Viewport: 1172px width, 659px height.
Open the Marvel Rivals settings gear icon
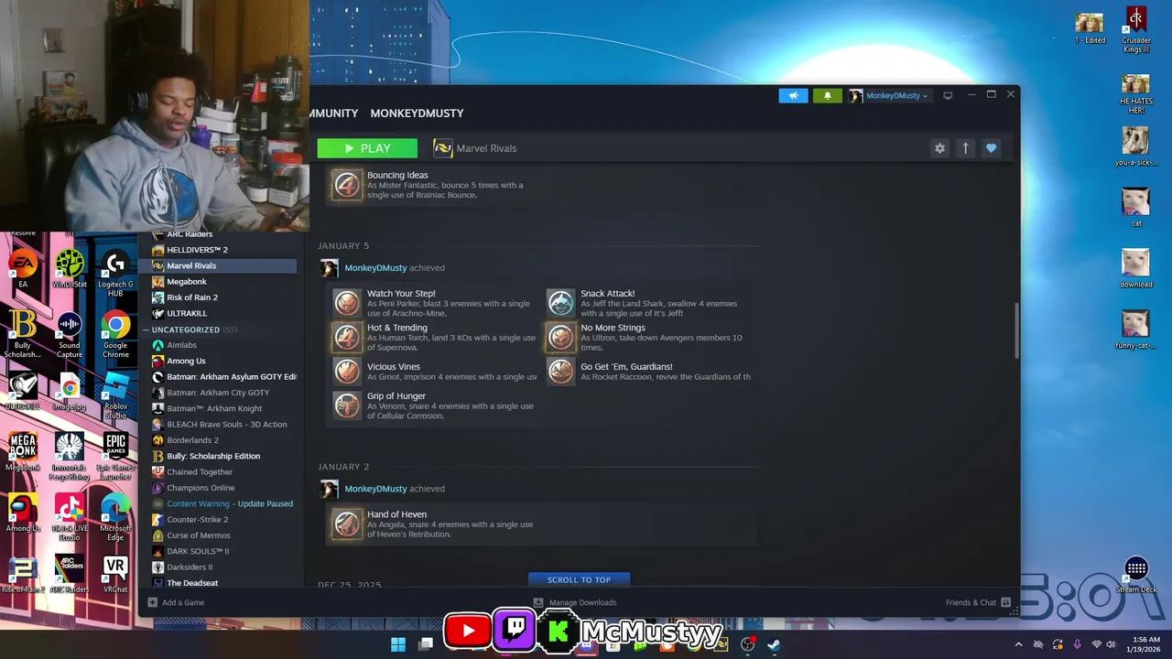tap(939, 148)
